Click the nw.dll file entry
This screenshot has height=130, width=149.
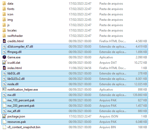[75, 95]
